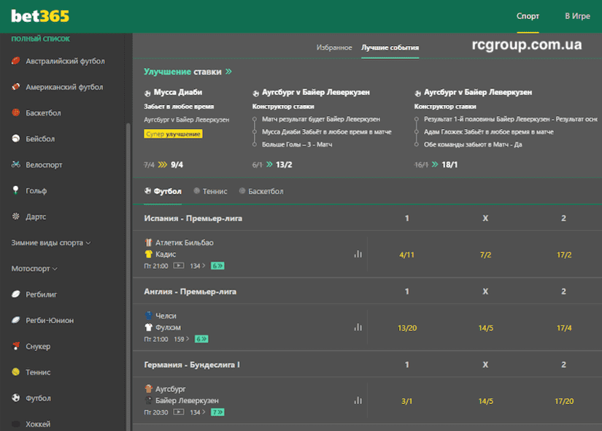Image resolution: width=602 pixels, height=431 pixels.
Task: Click the 6 boost badge for Челси match
Action: click(201, 339)
